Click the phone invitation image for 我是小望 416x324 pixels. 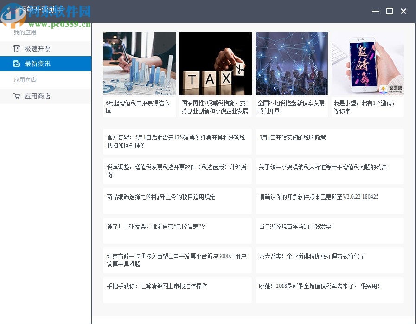366,64
